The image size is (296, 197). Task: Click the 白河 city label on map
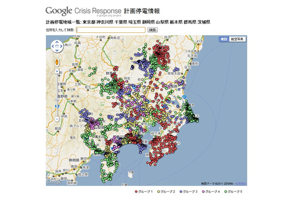167,37
